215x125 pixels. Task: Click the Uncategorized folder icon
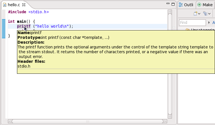coord(187,29)
